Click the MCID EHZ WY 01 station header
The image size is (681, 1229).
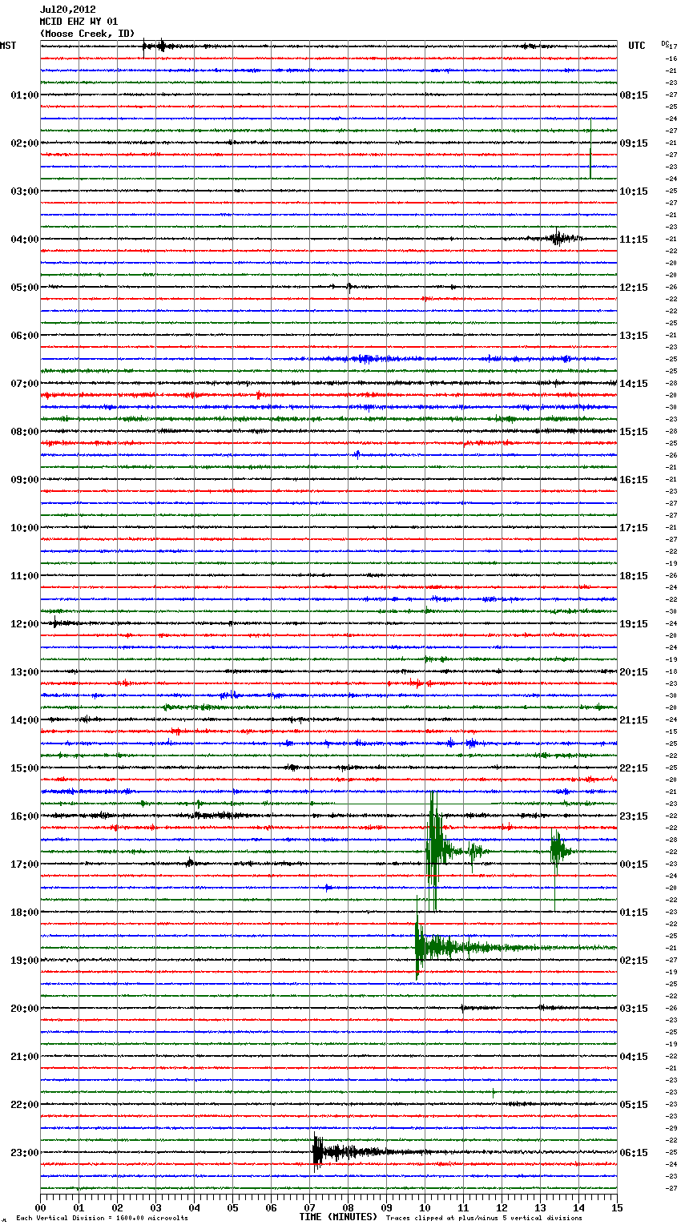click(x=79, y=22)
